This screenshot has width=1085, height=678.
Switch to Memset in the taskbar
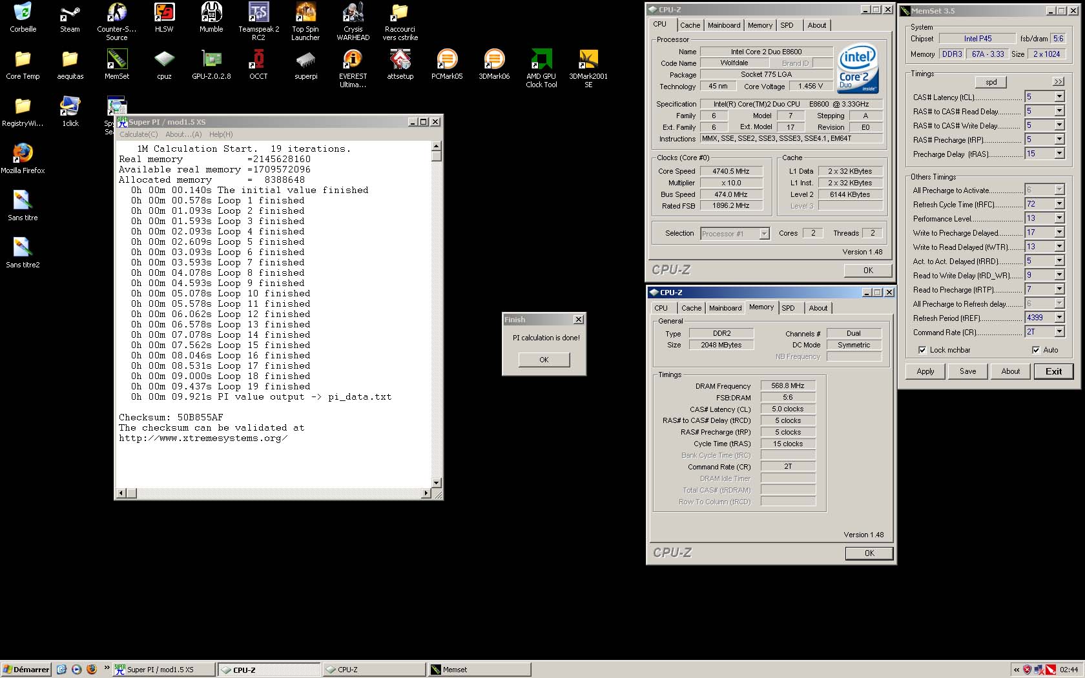pyautogui.click(x=479, y=670)
